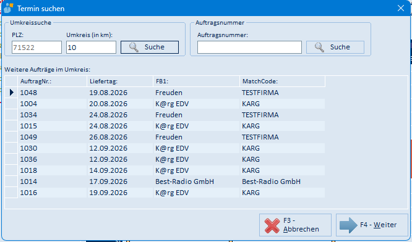This screenshot has height=242, width=412.
Task: Click Best-Radio GmbH in FB1 column
Action: pos(185,181)
